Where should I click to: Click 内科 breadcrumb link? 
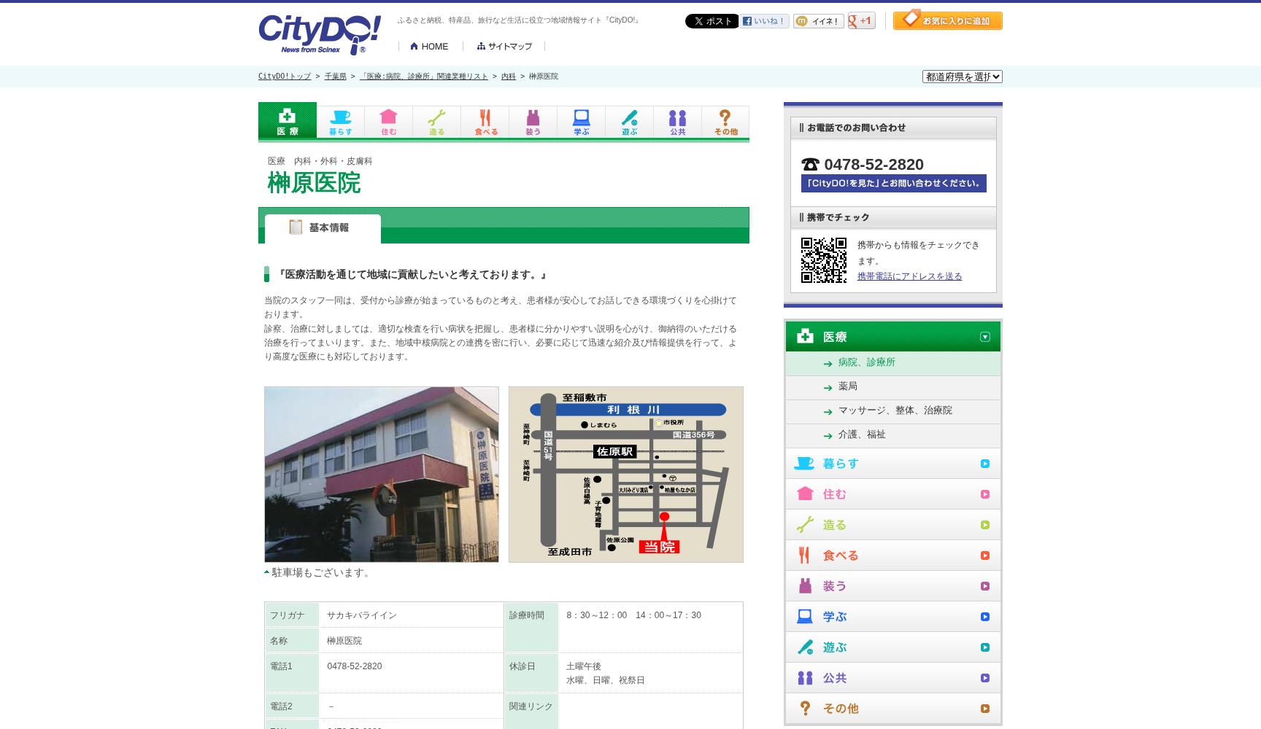pyautogui.click(x=509, y=77)
